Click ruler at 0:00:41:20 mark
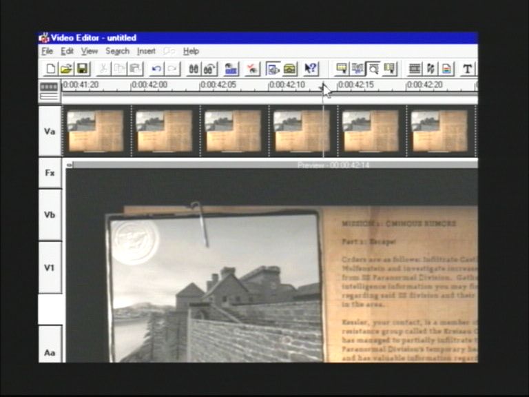529x397 pixels. (81, 85)
